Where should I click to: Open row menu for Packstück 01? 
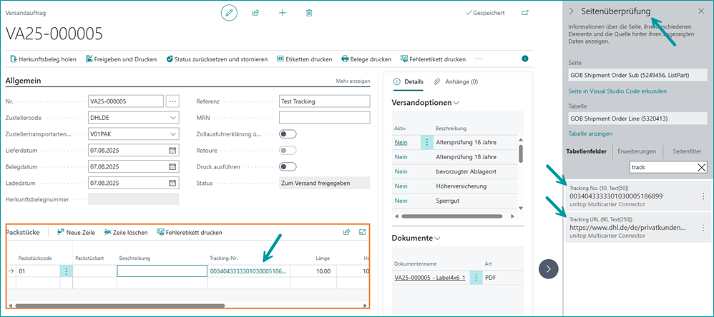[66, 271]
